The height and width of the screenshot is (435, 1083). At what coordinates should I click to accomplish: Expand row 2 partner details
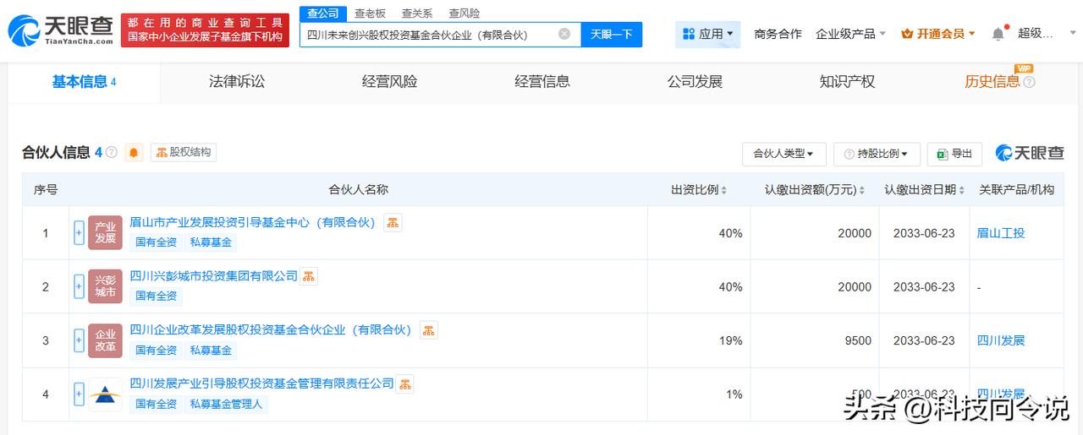pos(79,286)
